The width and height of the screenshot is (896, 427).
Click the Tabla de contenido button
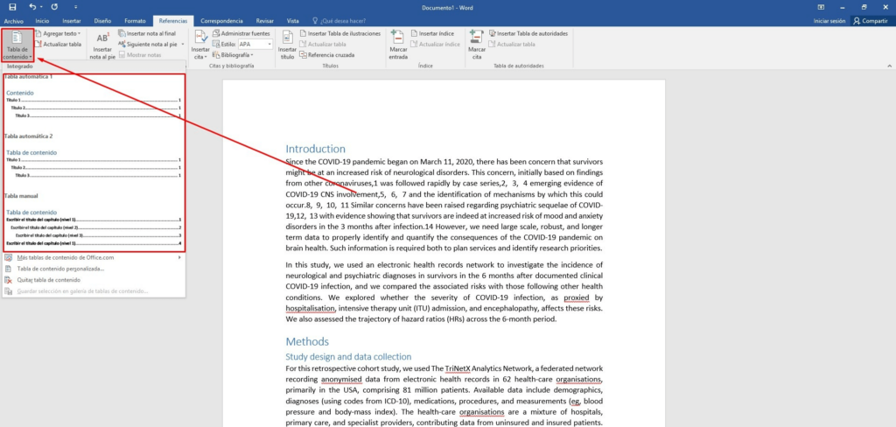click(17, 45)
